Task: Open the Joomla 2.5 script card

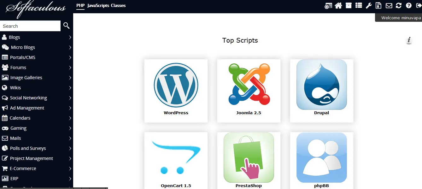Action: pyautogui.click(x=249, y=91)
